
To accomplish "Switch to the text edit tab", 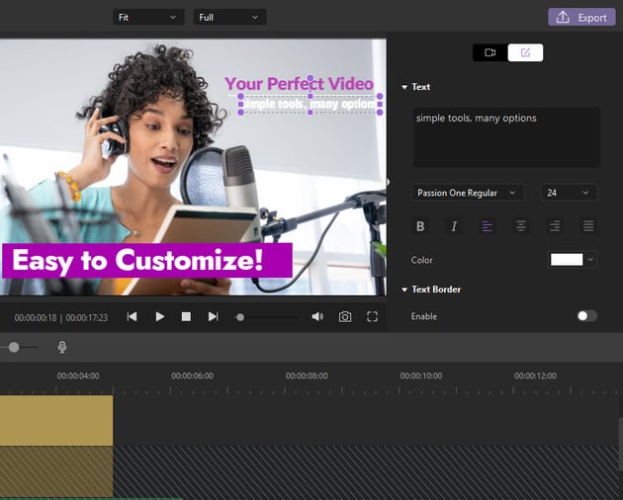I will point(525,52).
